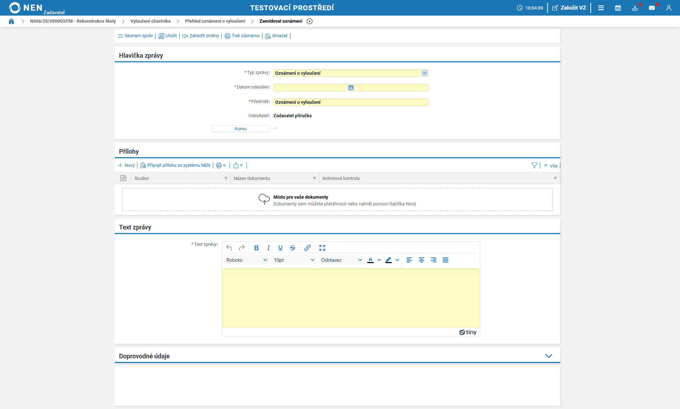The width and height of the screenshot is (680, 409).
Task: Open the date picker for Datum odeslání
Action: point(351,87)
